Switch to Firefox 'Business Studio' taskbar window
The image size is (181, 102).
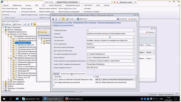74,99
